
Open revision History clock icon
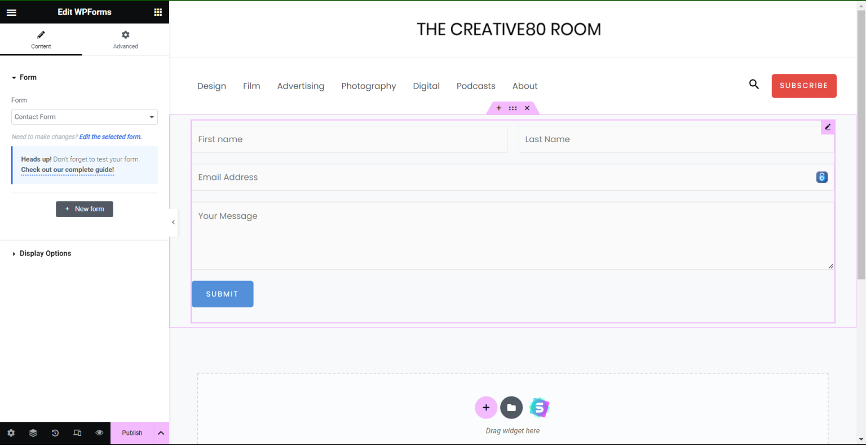[x=55, y=433]
